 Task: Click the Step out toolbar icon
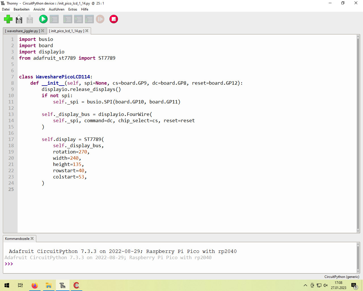coord(89,19)
